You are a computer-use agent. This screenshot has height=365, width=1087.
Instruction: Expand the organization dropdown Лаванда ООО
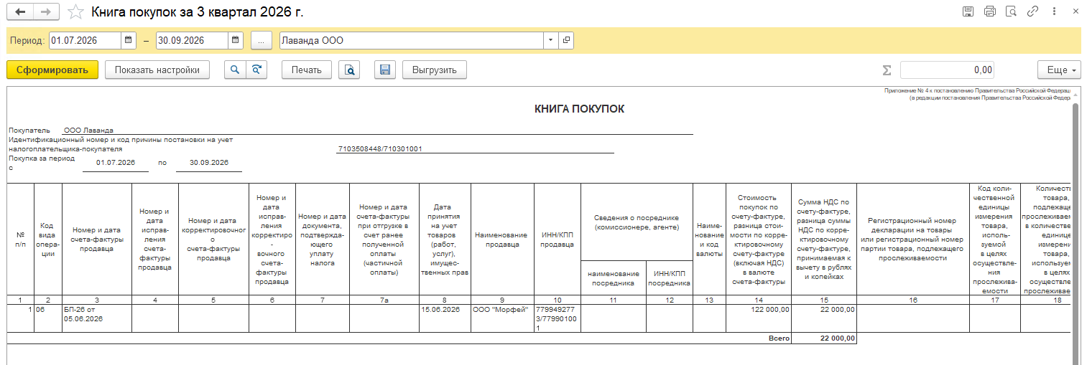pyautogui.click(x=551, y=41)
